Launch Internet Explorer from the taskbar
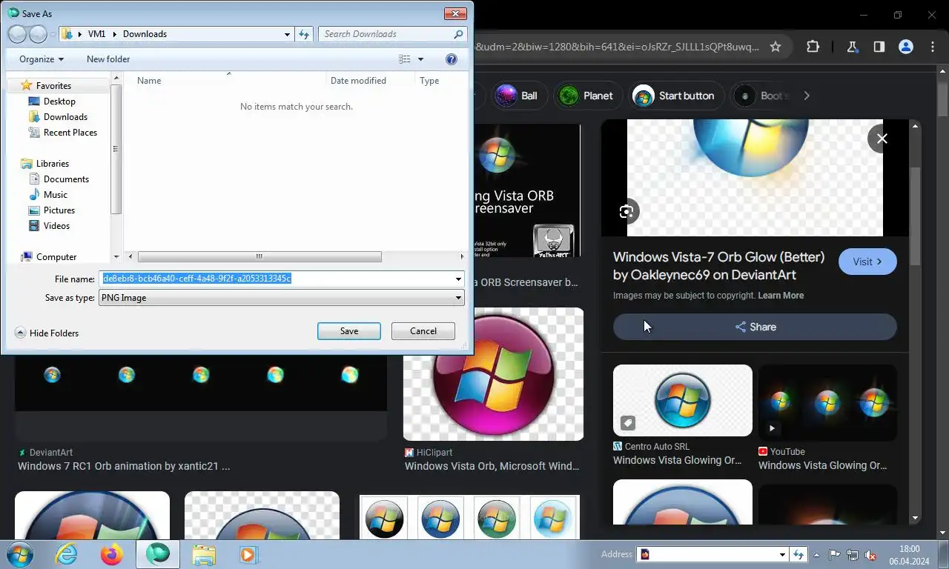Screen dimensions: 949x569 (x=66, y=554)
